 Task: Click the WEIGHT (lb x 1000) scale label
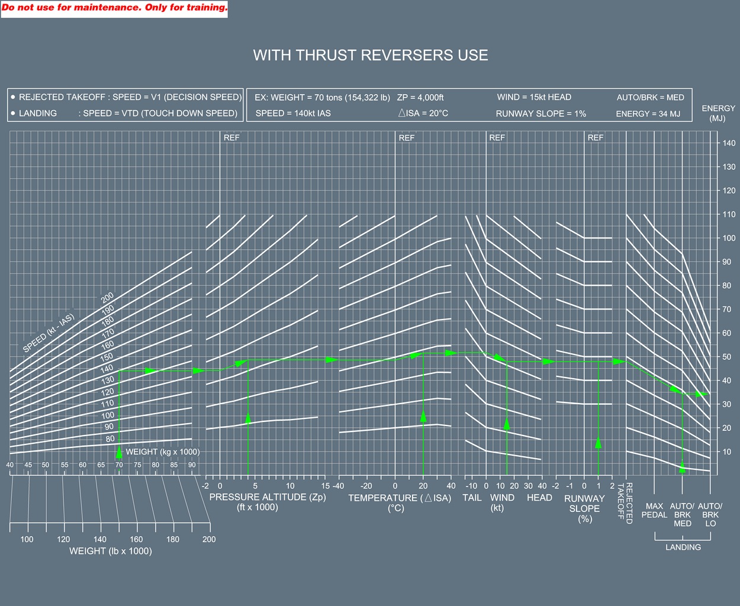(x=111, y=551)
